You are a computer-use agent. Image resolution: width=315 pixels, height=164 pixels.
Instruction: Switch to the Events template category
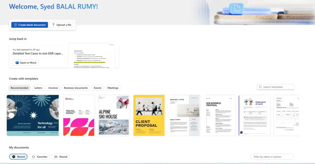click(x=98, y=88)
